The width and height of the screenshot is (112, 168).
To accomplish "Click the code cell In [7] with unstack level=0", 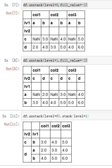I will 67,5.
